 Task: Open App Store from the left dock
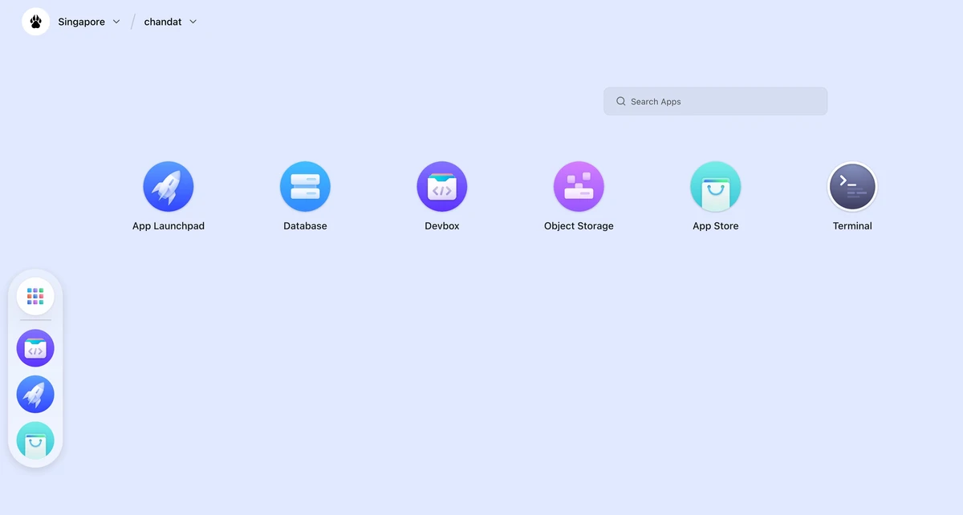(x=35, y=440)
